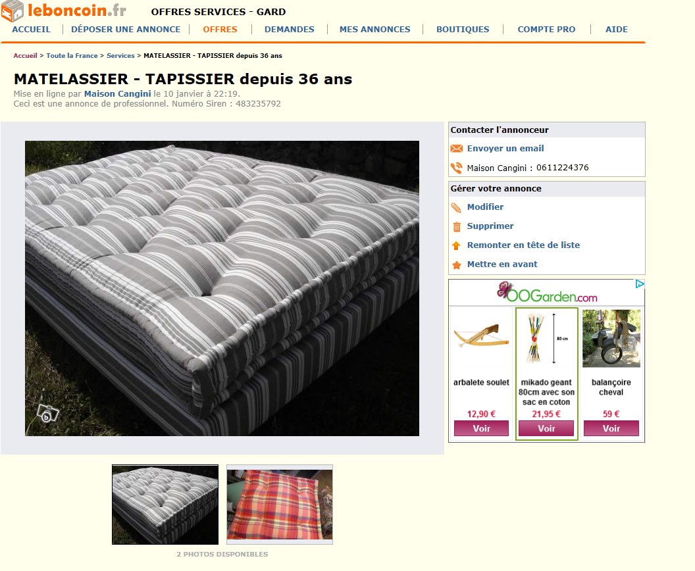
Task: Open the BOUTIQUES navigation item
Action: click(x=463, y=29)
